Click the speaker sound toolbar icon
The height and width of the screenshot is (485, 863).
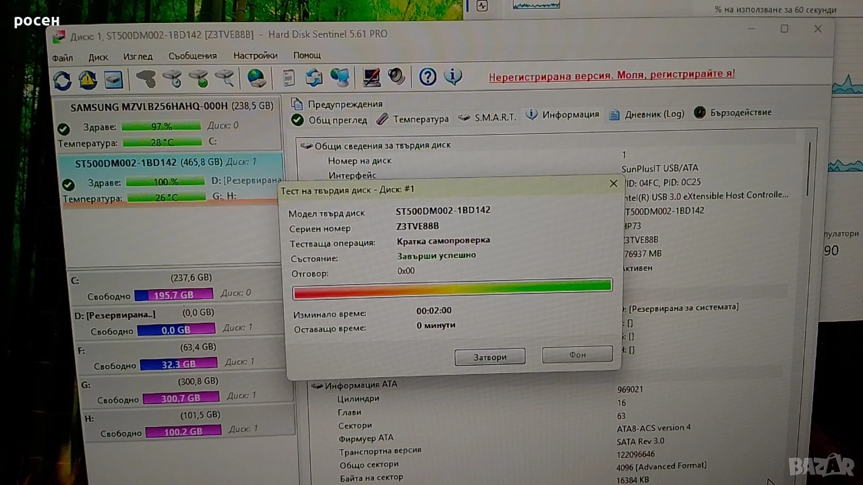[x=396, y=76]
